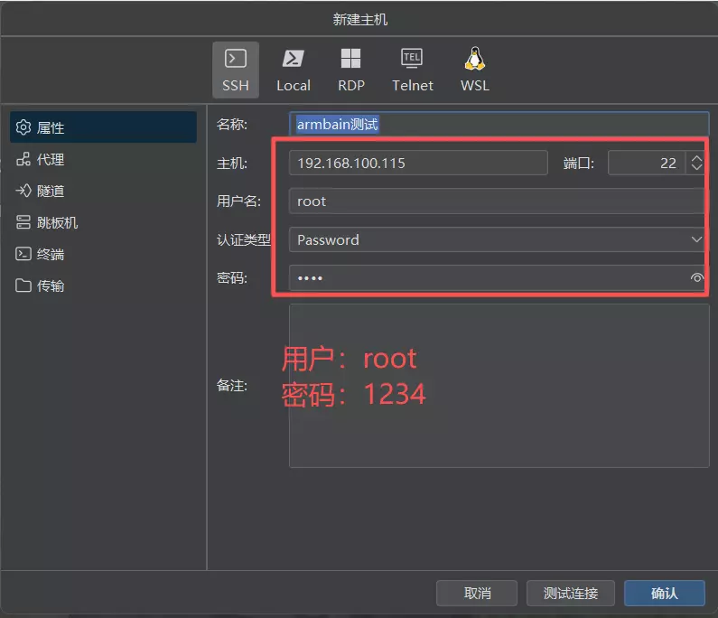
Task: Reveal password with the eye icon
Action: point(696,278)
